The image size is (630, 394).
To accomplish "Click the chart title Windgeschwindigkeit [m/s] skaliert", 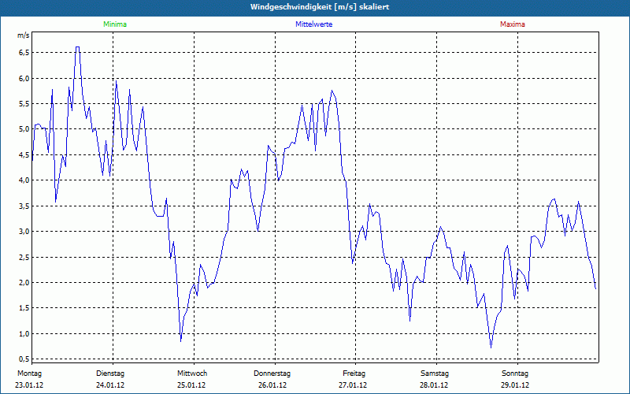I will (320, 7).
